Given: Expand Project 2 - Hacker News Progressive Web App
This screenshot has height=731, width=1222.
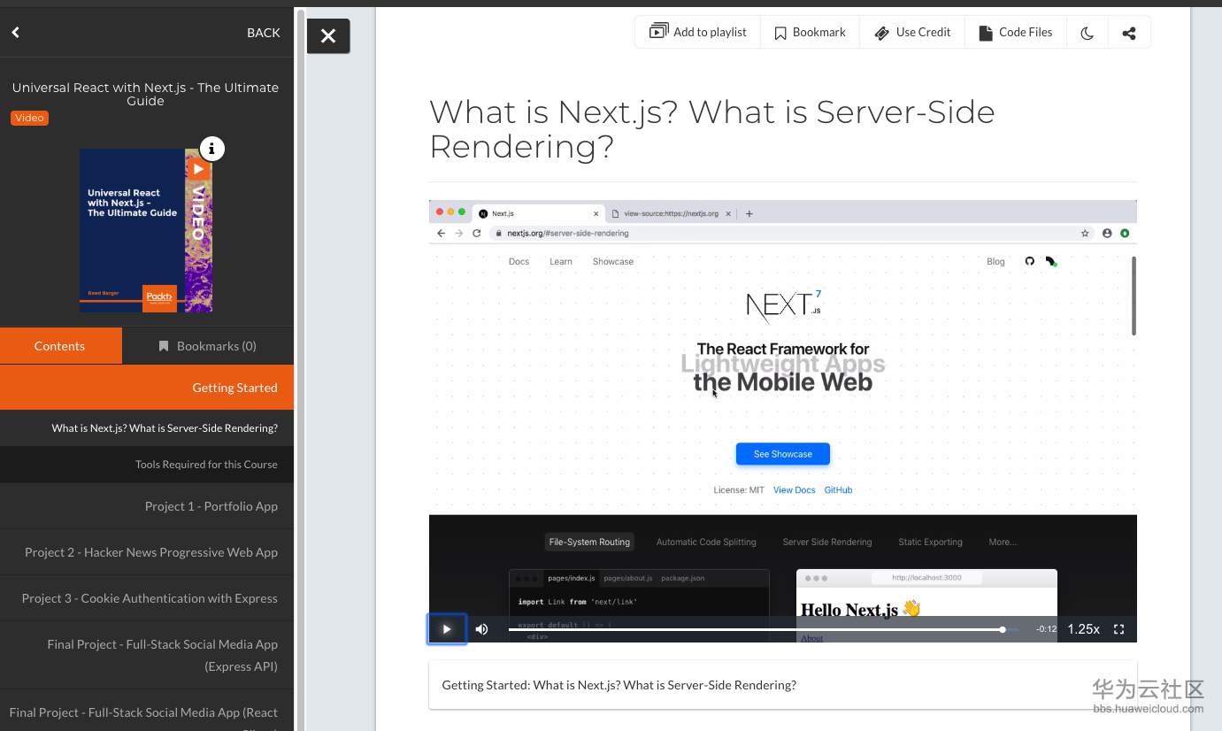Looking at the screenshot, I should coord(147,552).
